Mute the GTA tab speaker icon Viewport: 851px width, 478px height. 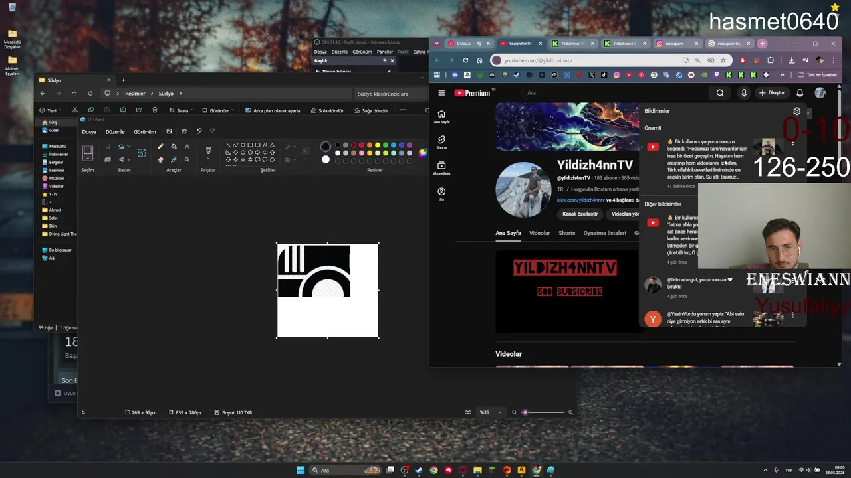(479, 44)
